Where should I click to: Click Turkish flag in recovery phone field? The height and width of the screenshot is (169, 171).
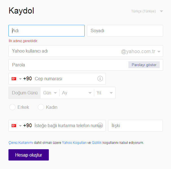(x=14, y=126)
